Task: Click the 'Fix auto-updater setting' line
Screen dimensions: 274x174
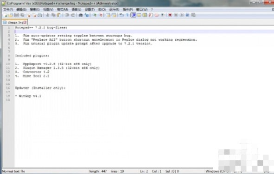Action: pos(73,36)
